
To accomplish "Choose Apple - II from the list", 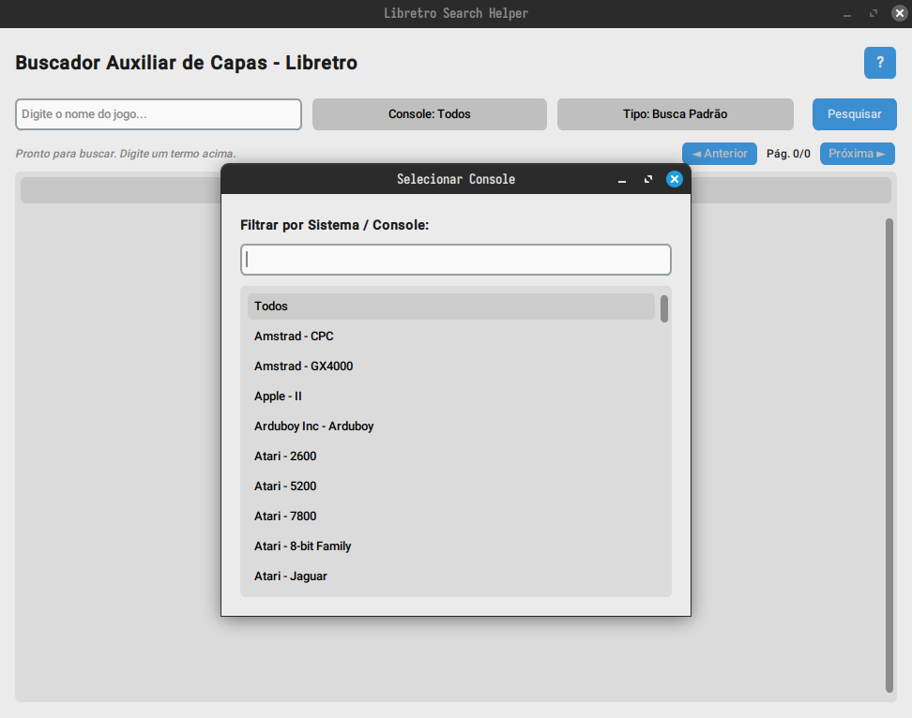I will tap(451, 396).
